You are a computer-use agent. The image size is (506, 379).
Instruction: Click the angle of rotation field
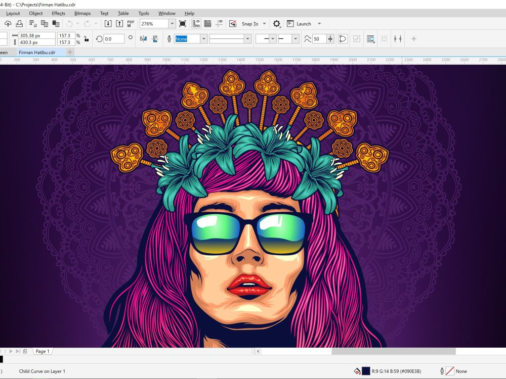coord(114,39)
